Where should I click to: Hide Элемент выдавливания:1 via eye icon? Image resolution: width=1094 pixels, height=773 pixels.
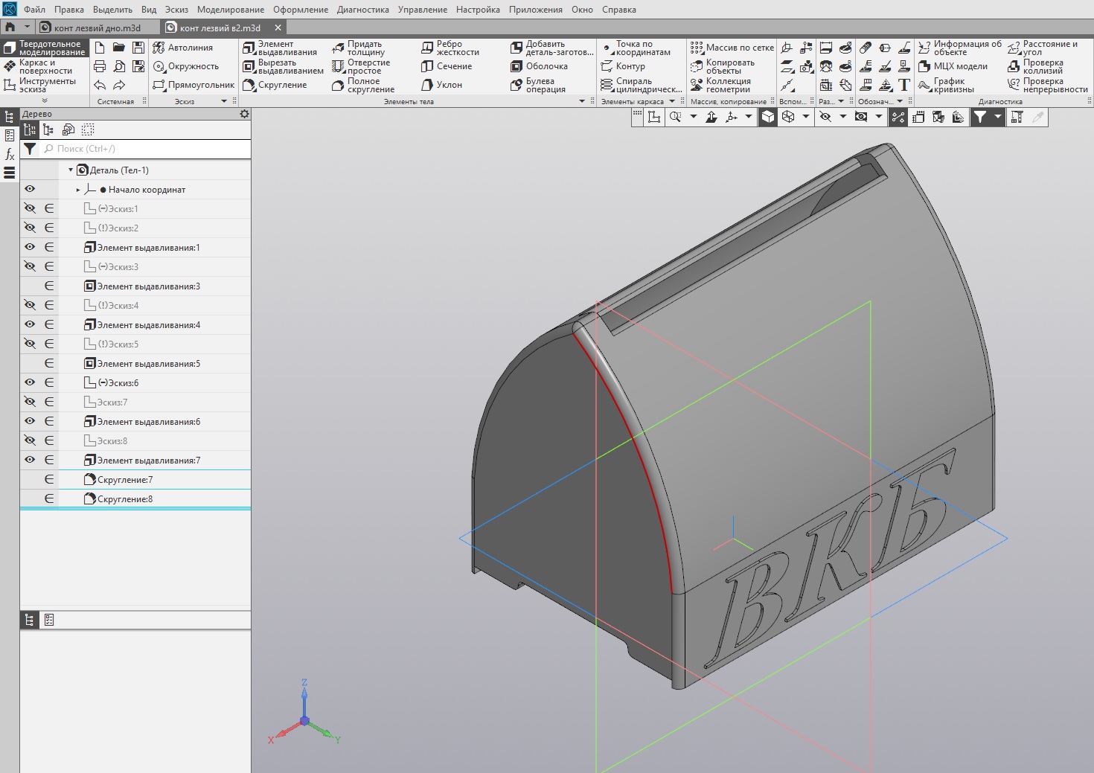(x=30, y=247)
